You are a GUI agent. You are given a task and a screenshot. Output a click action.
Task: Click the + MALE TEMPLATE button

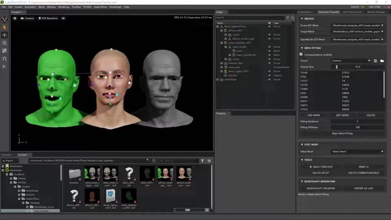[x=321, y=167]
